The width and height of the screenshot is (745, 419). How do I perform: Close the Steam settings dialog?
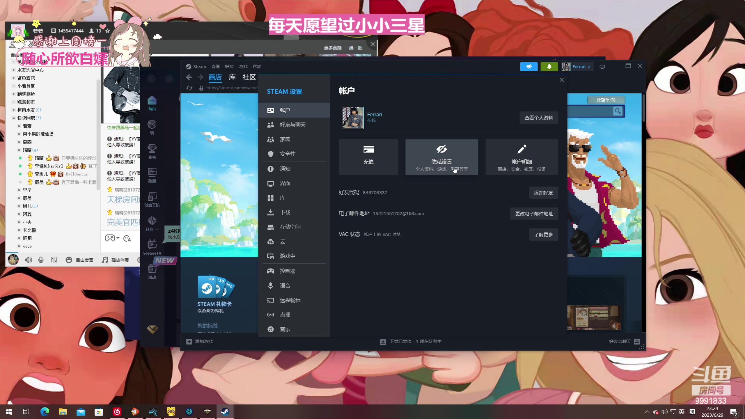point(562,80)
